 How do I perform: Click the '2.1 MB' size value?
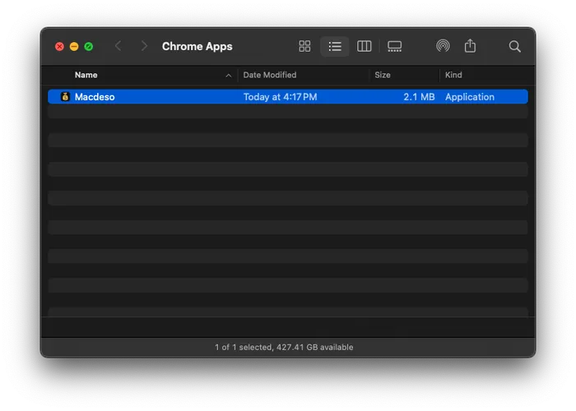(x=419, y=97)
